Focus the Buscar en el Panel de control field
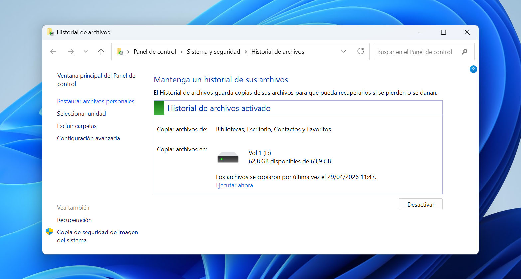The width and height of the screenshot is (521, 279). point(424,52)
